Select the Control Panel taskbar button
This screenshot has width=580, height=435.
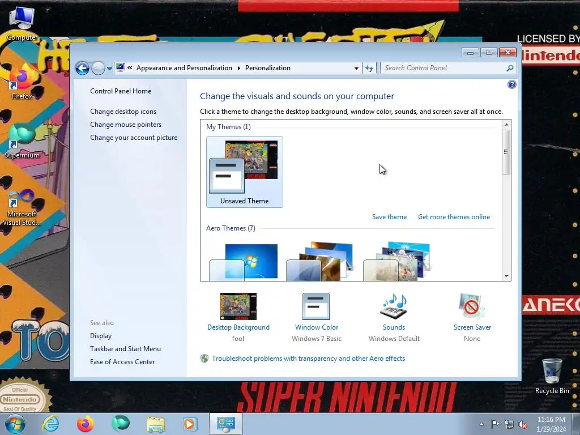point(226,424)
